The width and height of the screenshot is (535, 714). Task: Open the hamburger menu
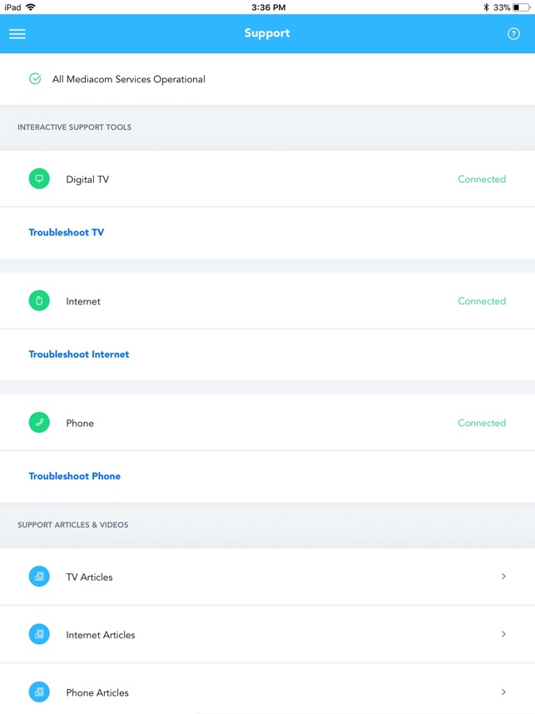coord(17,34)
